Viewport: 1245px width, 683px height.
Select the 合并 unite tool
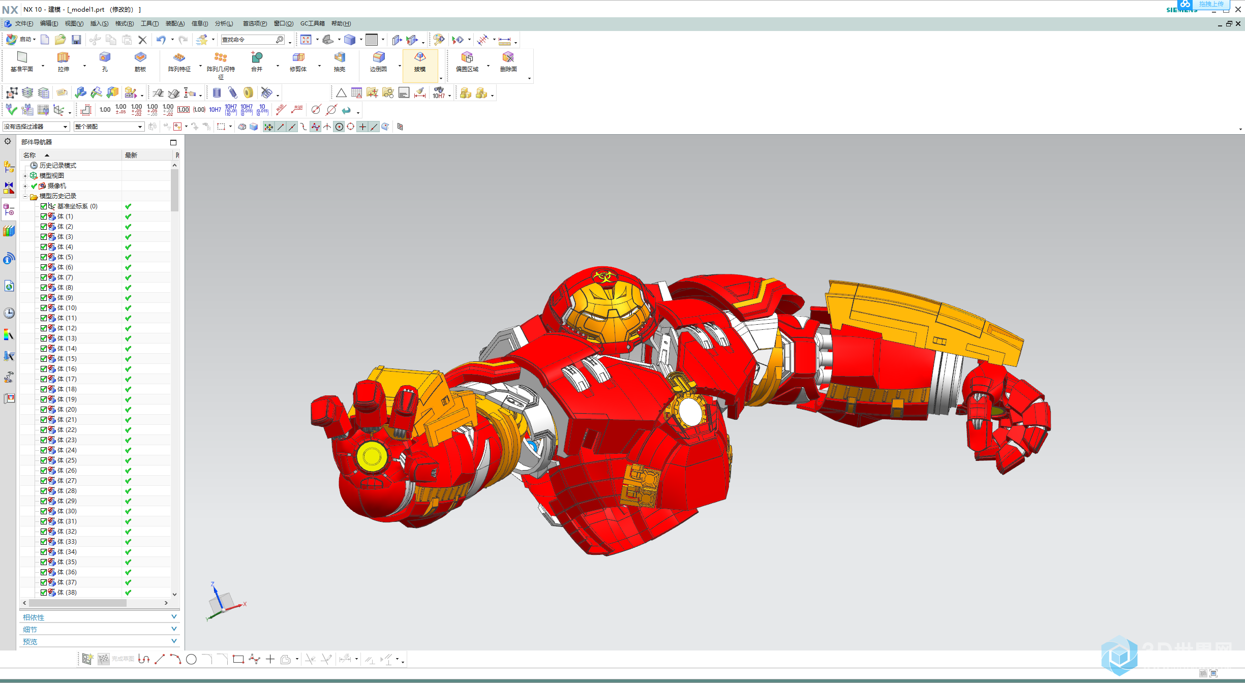tap(257, 62)
